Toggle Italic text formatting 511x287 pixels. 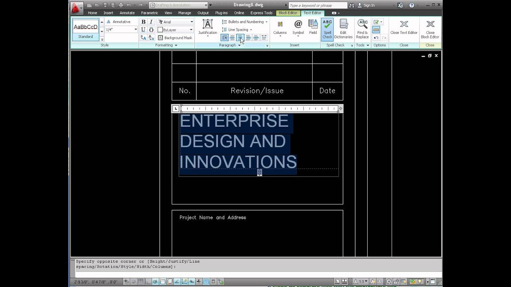pos(151,22)
